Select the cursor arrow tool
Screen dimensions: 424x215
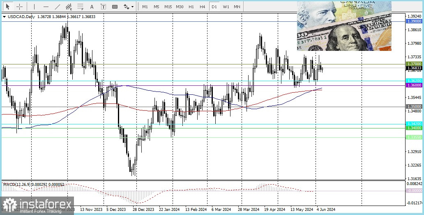pos(8,7)
